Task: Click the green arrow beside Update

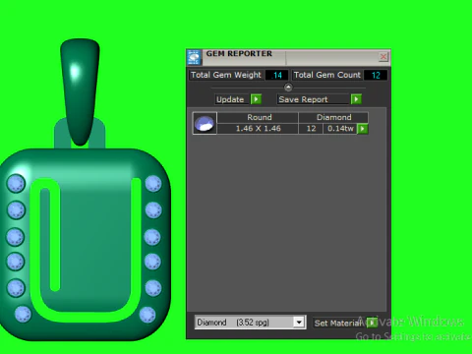Action: [x=256, y=99]
